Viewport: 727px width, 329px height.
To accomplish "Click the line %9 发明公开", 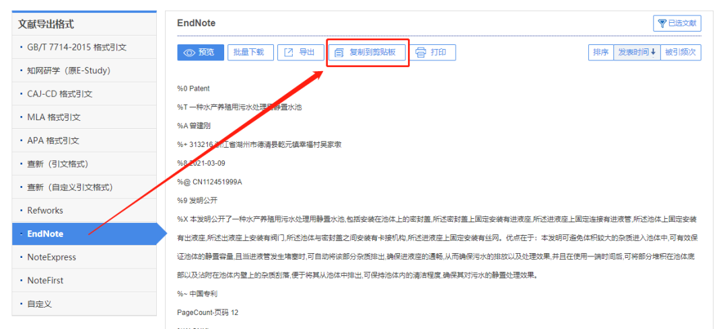I will 197,200.
